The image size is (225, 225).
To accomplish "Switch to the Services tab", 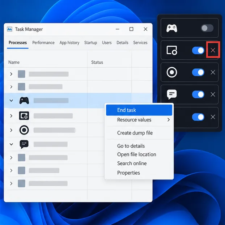I will pos(140,43).
